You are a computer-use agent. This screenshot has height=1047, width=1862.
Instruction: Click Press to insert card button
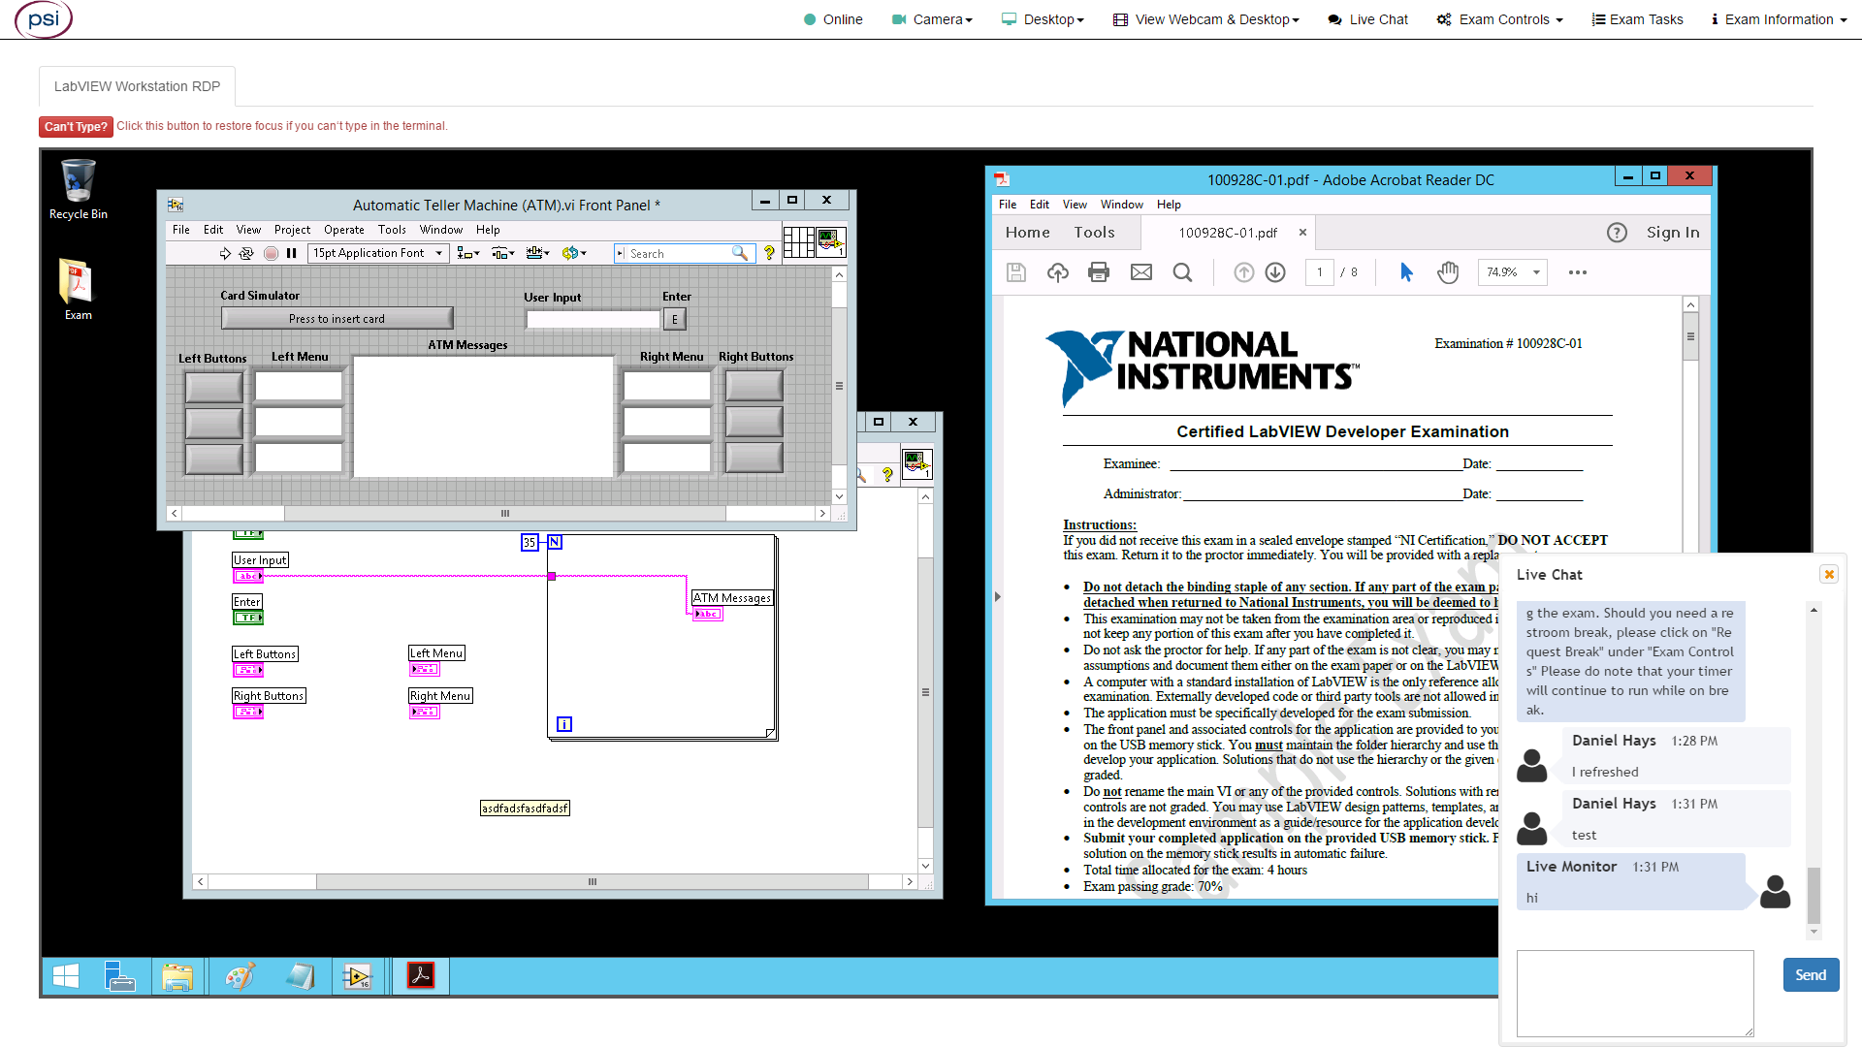(x=337, y=318)
